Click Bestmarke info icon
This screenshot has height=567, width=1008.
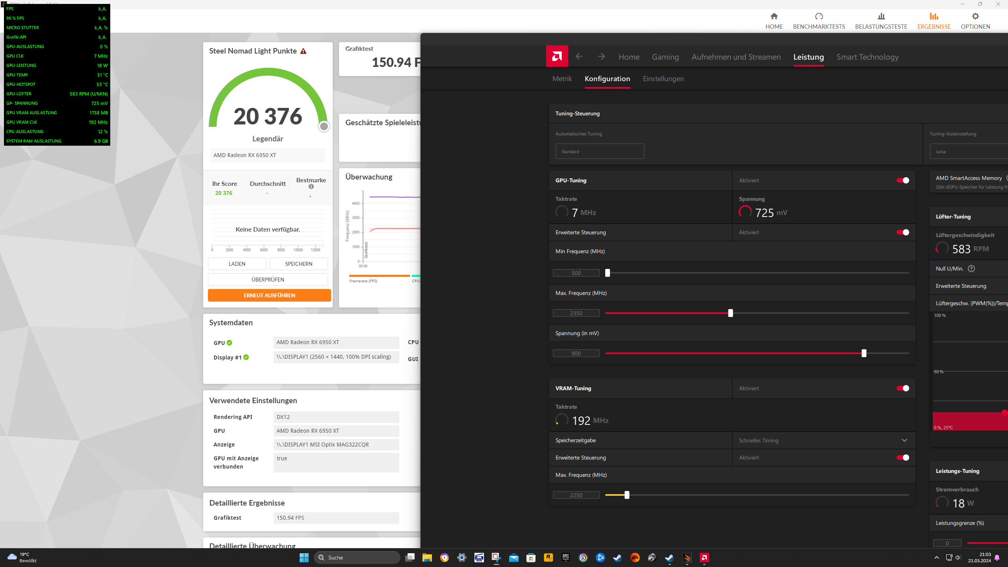(311, 187)
